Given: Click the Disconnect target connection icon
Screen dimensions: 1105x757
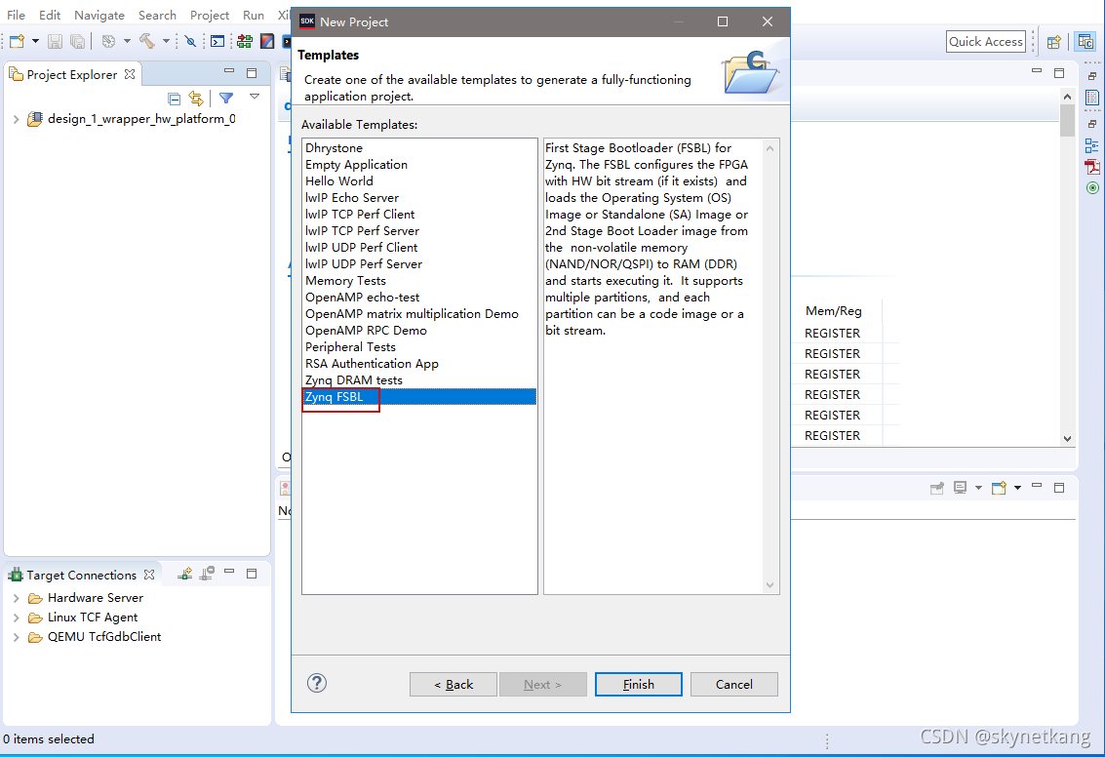Looking at the screenshot, I should pos(207,574).
